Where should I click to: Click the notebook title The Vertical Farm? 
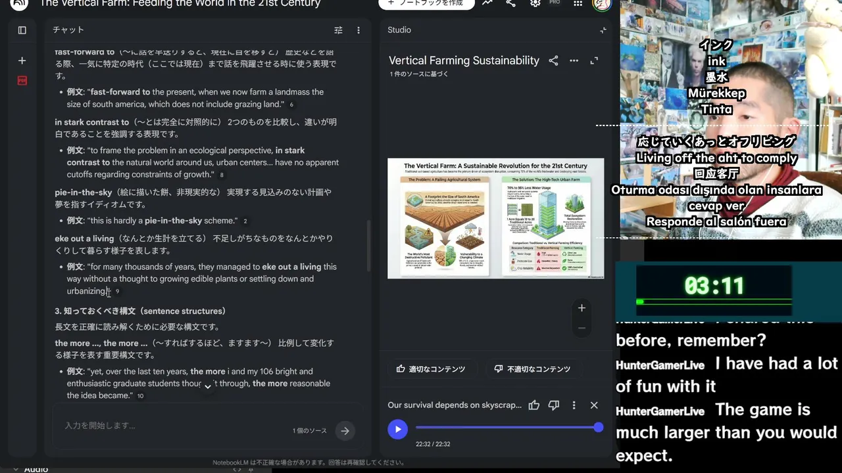180,3
